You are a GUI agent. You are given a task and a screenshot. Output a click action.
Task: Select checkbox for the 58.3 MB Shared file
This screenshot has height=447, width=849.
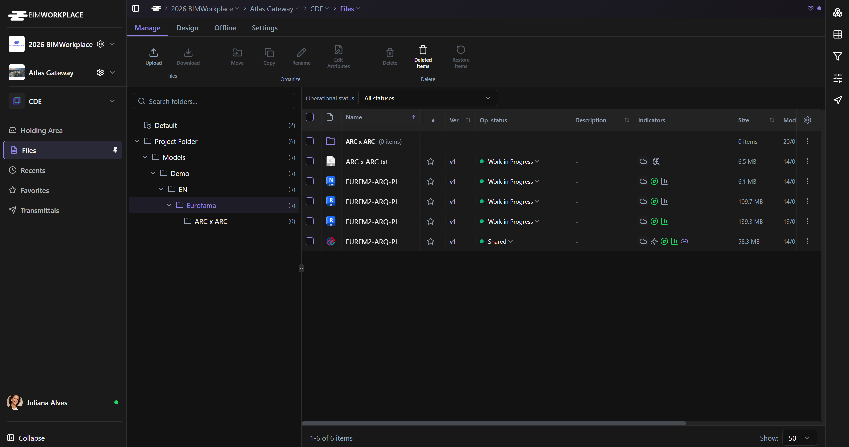click(x=310, y=241)
